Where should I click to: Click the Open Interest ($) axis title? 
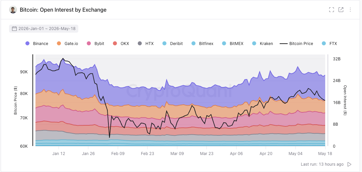[x=345, y=100]
